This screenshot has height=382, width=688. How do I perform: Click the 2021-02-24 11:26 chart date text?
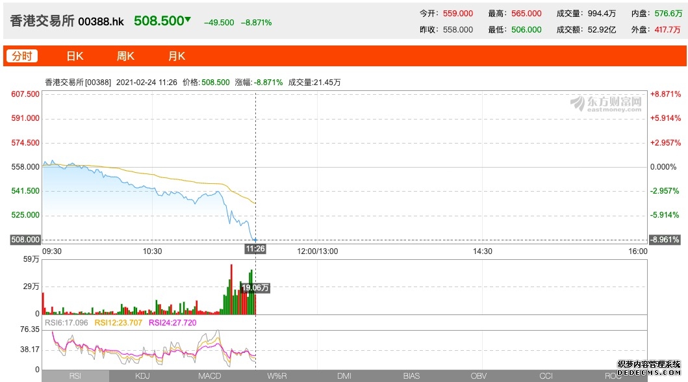click(x=147, y=83)
